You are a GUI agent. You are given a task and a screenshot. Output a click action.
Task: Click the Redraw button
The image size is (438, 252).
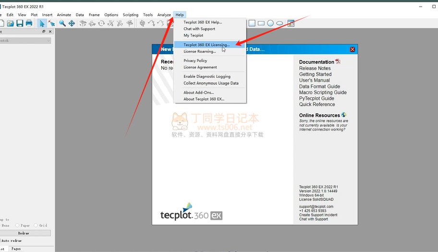tap(25, 233)
